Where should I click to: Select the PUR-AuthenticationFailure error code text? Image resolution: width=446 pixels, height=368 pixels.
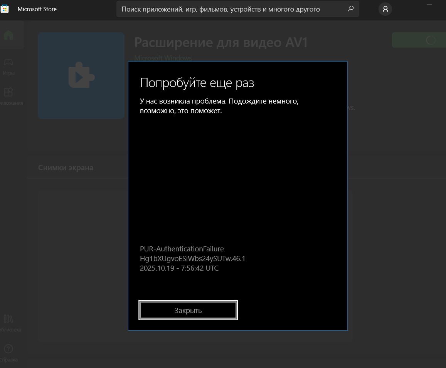click(182, 249)
